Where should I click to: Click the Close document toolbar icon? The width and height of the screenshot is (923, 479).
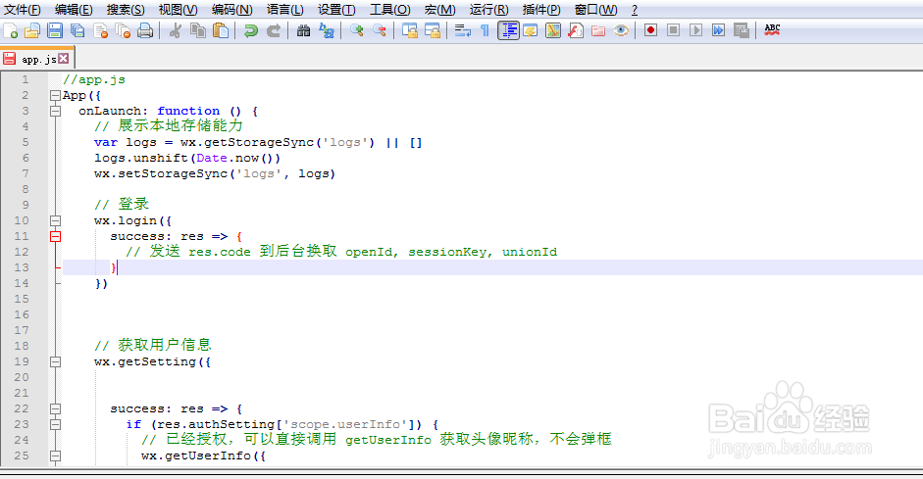[x=100, y=30]
